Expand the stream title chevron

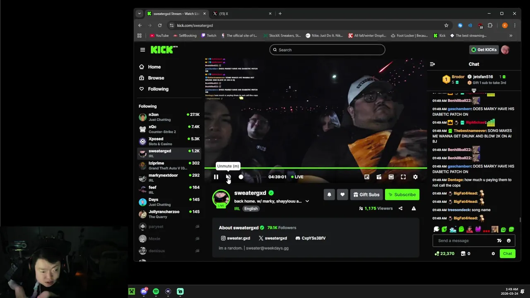[x=307, y=201]
